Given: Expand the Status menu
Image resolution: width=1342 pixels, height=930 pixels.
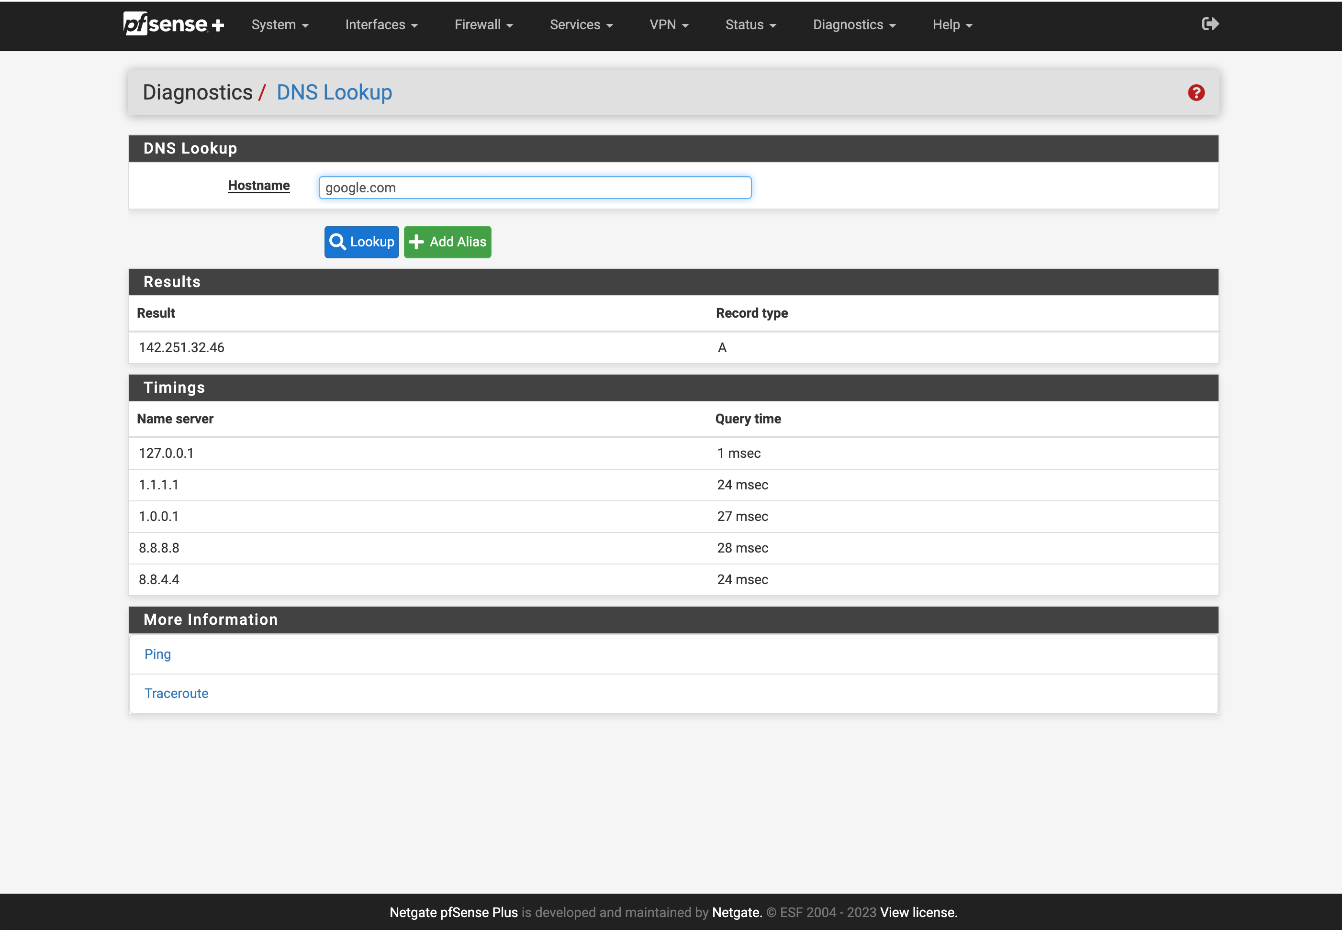Looking at the screenshot, I should coord(751,24).
